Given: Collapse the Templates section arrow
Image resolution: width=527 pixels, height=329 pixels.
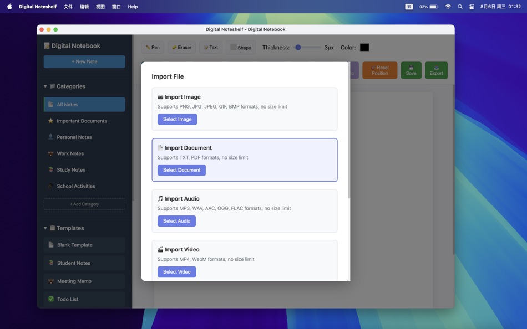Looking at the screenshot, I should (45, 228).
